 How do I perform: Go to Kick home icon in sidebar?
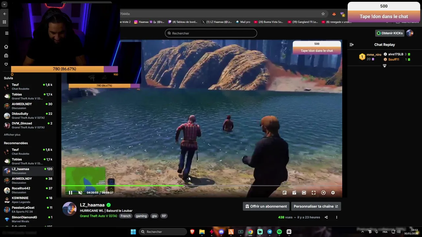(x=6, y=47)
